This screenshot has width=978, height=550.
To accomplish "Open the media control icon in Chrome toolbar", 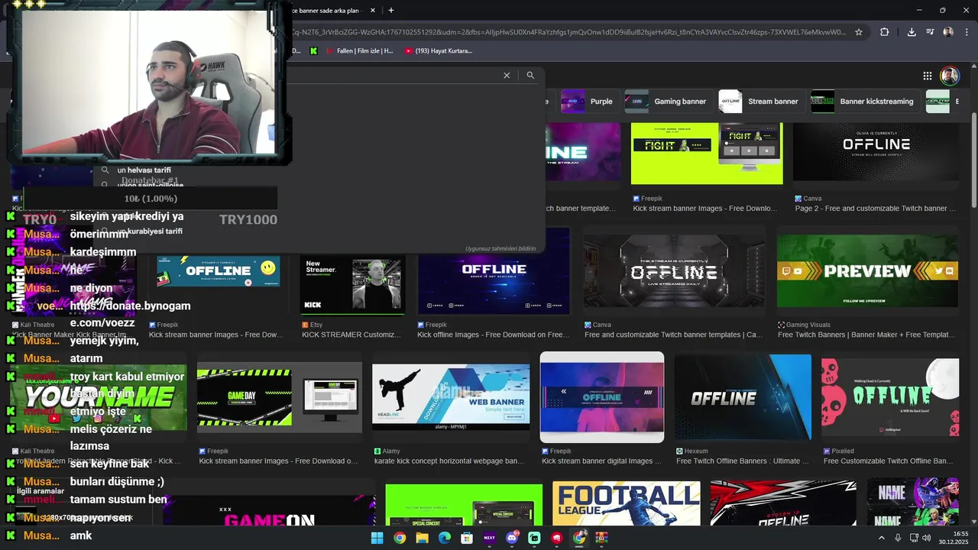I will (x=930, y=32).
